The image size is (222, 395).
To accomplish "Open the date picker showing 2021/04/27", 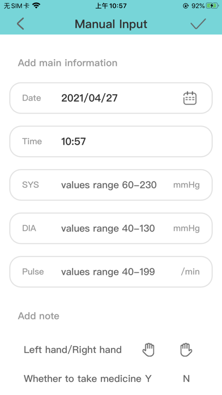I will coord(111,98).
